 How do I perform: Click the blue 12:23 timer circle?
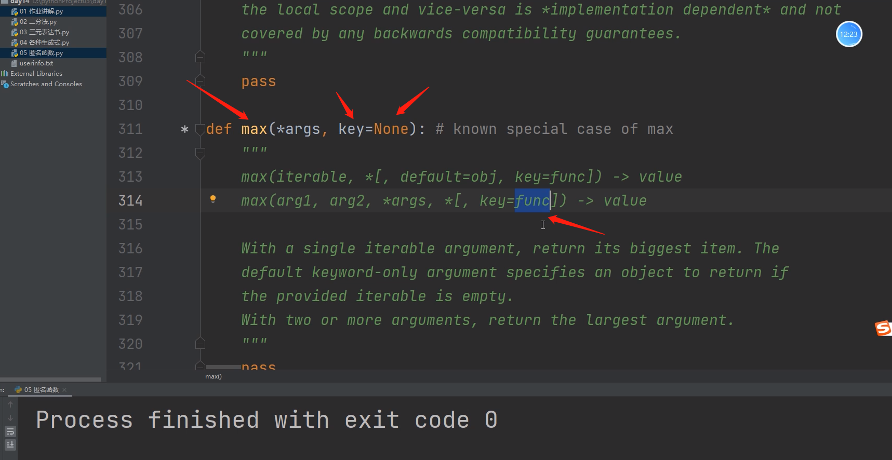(x=848, y=34)
